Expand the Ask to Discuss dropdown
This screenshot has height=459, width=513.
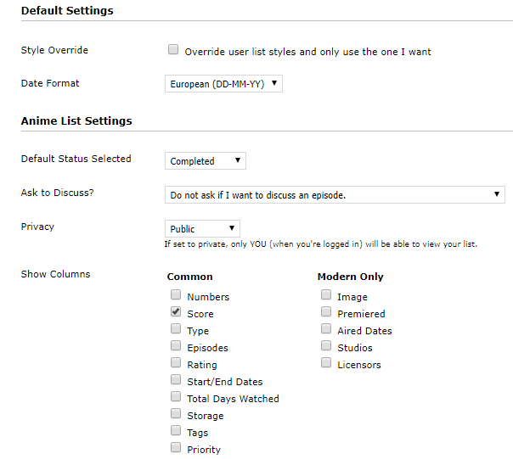click(335, 194)
